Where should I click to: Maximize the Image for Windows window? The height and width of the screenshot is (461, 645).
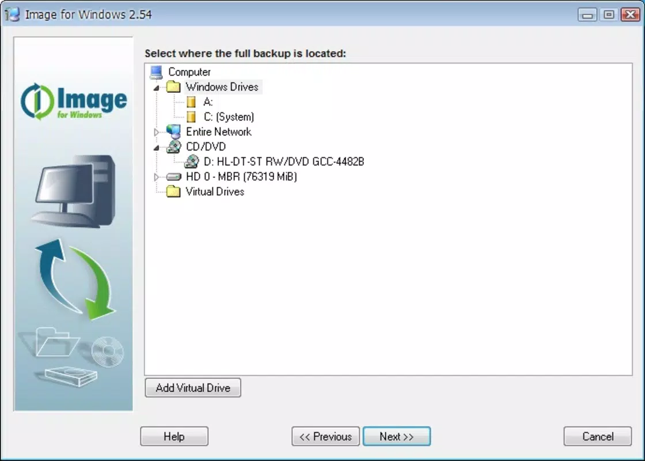(609, 15)
